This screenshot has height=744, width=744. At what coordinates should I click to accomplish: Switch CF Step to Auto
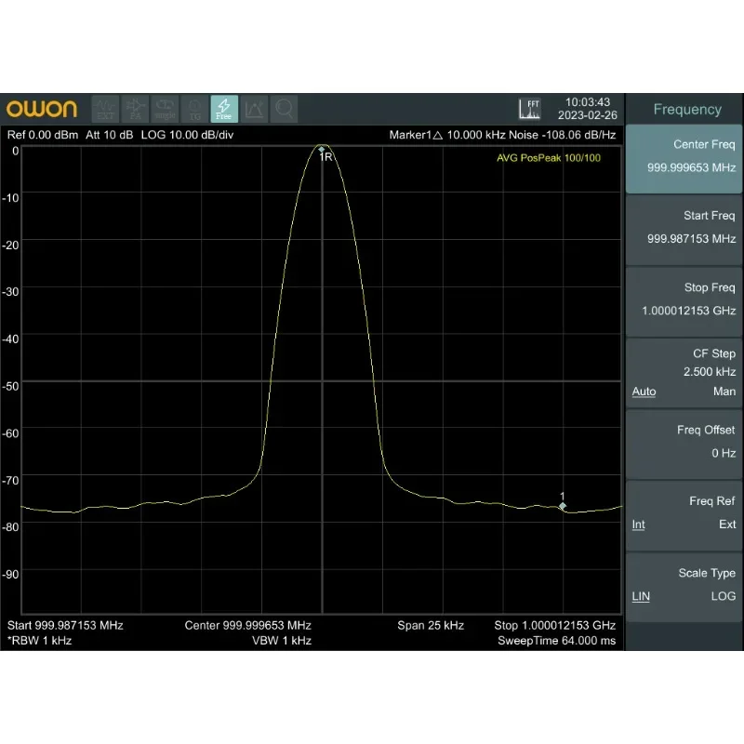[644, 392]
